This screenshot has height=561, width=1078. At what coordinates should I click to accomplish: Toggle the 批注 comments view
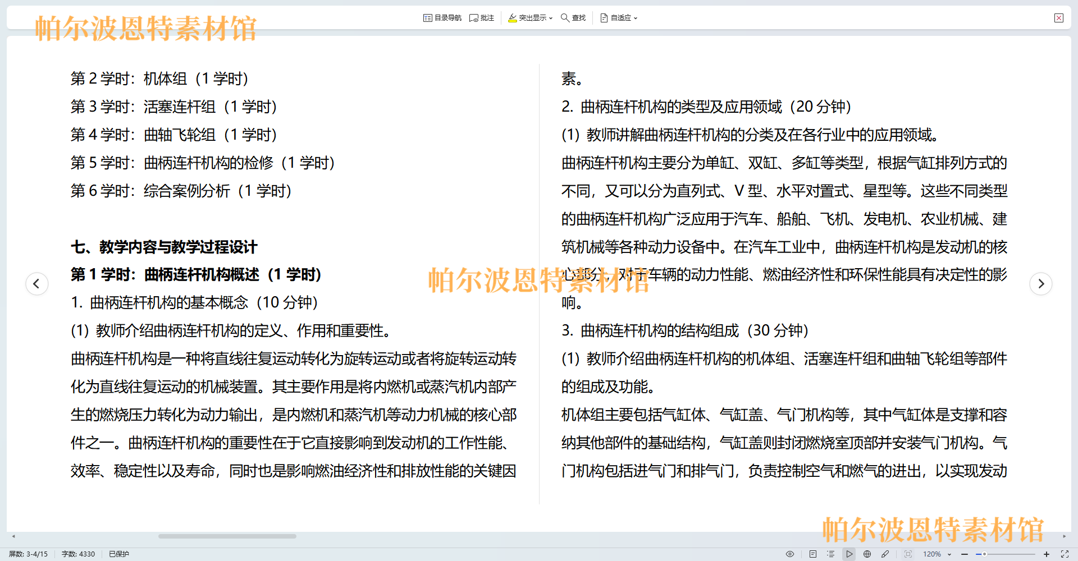pos(482,18)
